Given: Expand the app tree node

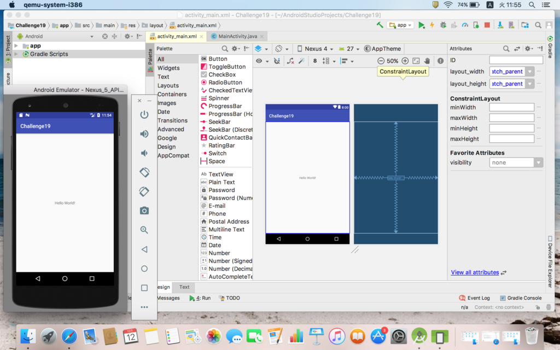Looking at the screenshot, I should coord(16,46).
